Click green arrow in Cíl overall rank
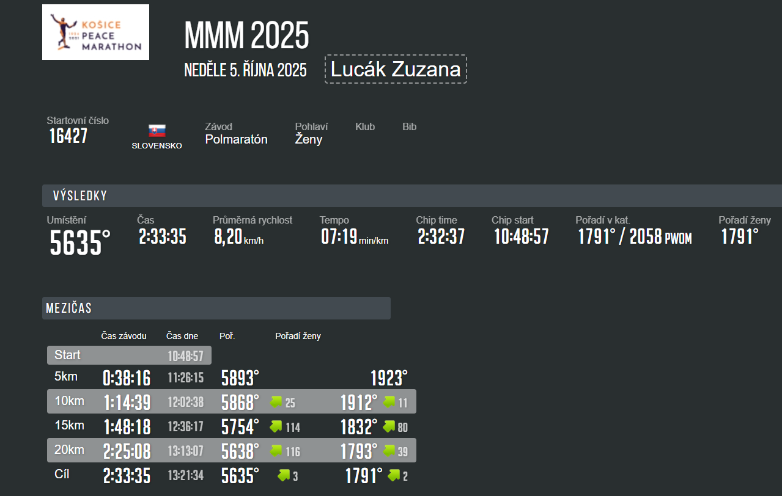782x496 pixels. pyautogui.click(x=283, y=475)
